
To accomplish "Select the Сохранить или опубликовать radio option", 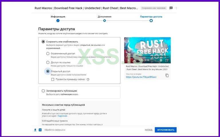I will pyautogui.click(x=43, y=42).
